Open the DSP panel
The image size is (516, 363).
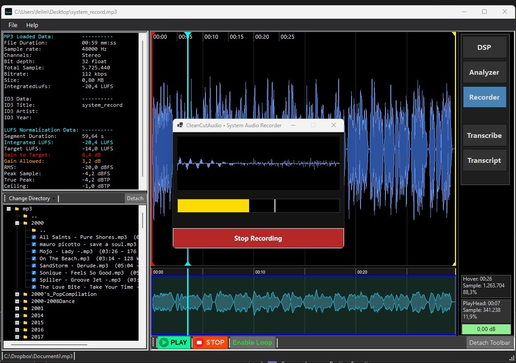[484, 47]
